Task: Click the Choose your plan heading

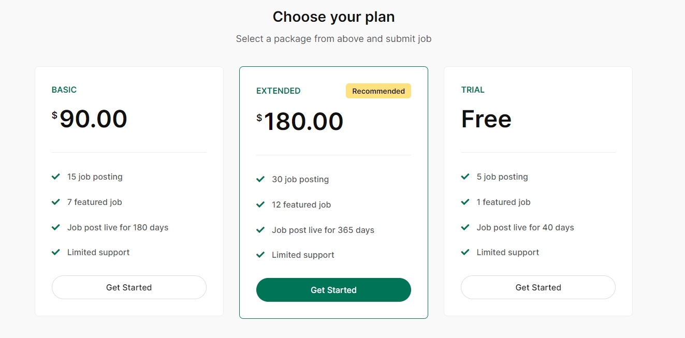Action: click(333, 17)
